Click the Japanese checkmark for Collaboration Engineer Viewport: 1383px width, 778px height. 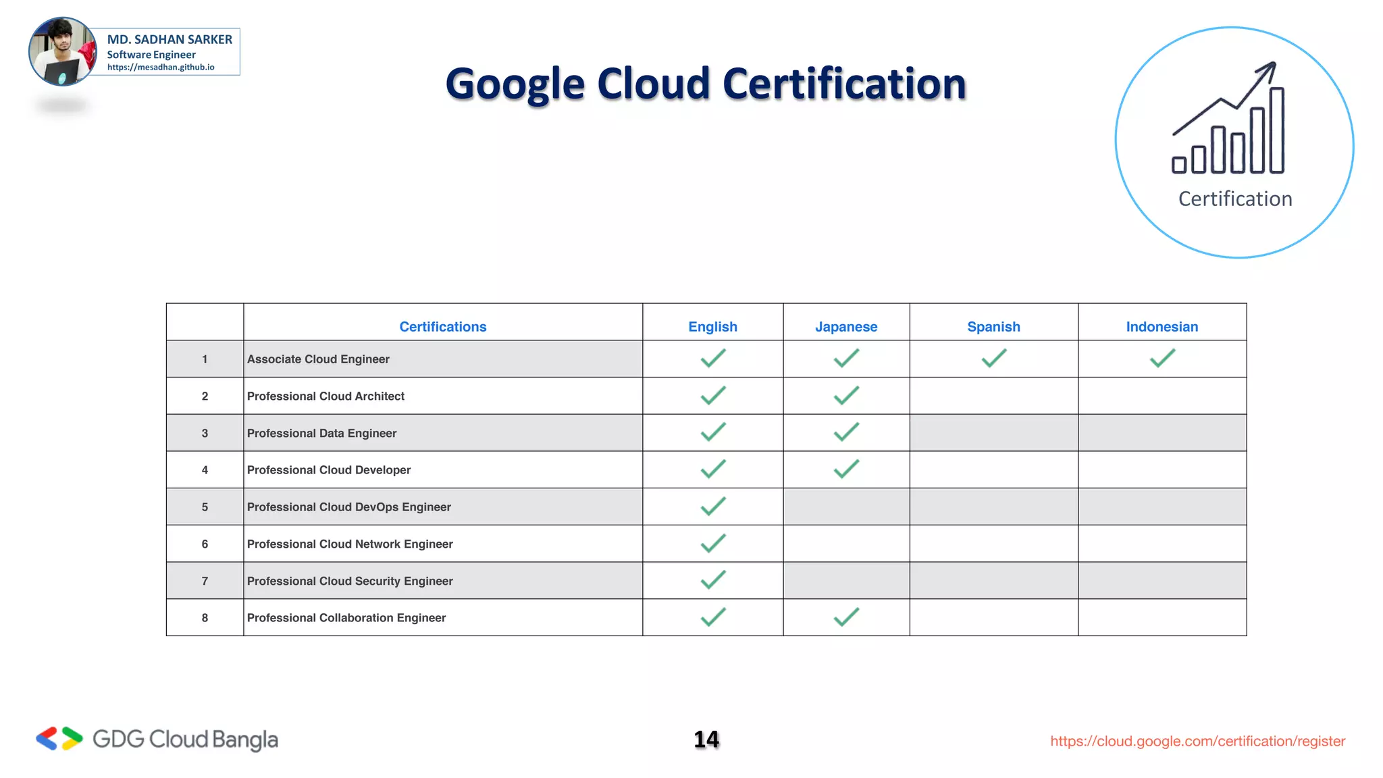click(x=846, y=617)
